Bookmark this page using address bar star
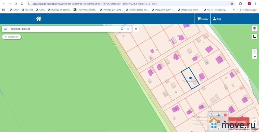 tap(232, 4)
